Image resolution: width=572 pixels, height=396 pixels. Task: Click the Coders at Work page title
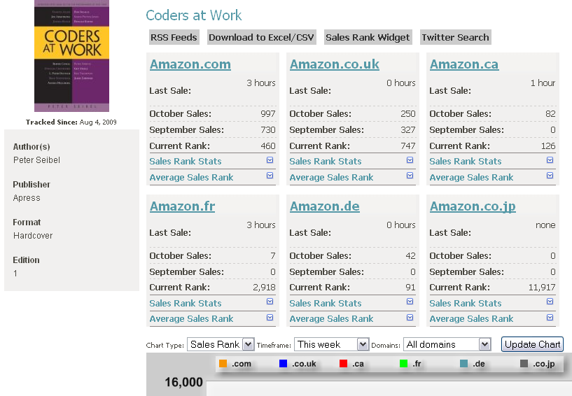194,15
